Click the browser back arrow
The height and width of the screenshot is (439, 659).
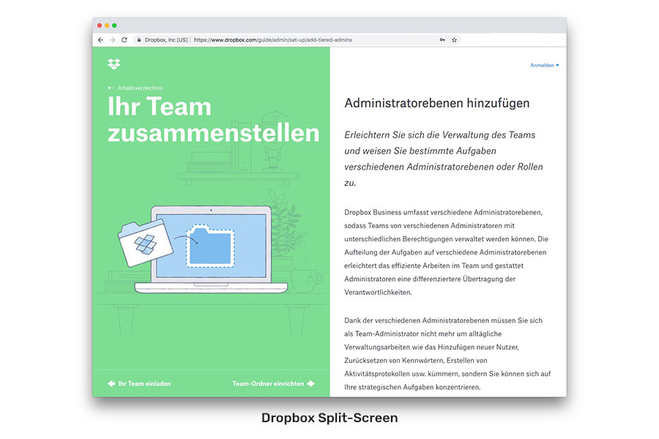click(100, 40)
